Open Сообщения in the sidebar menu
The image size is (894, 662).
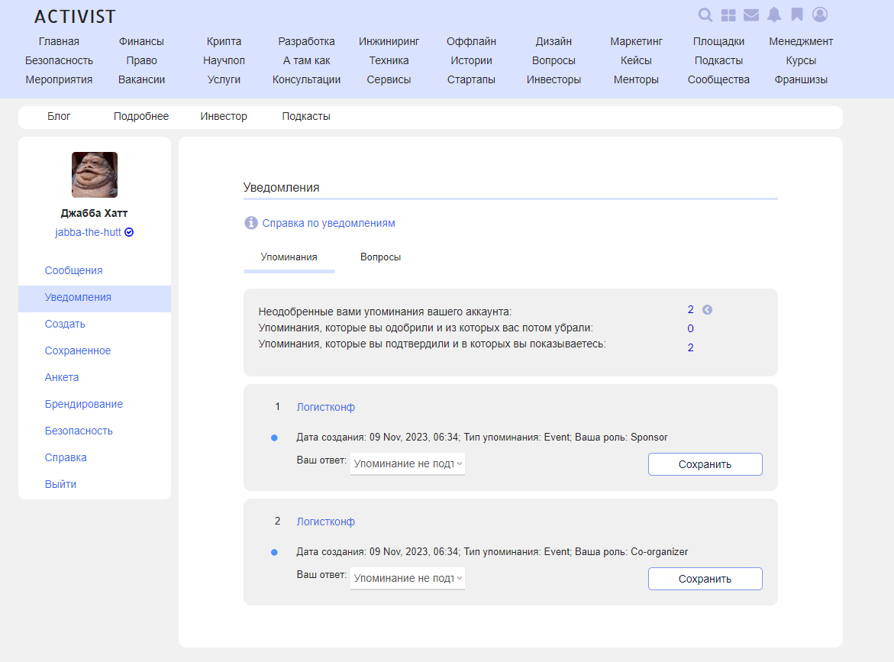pos(73,270)
